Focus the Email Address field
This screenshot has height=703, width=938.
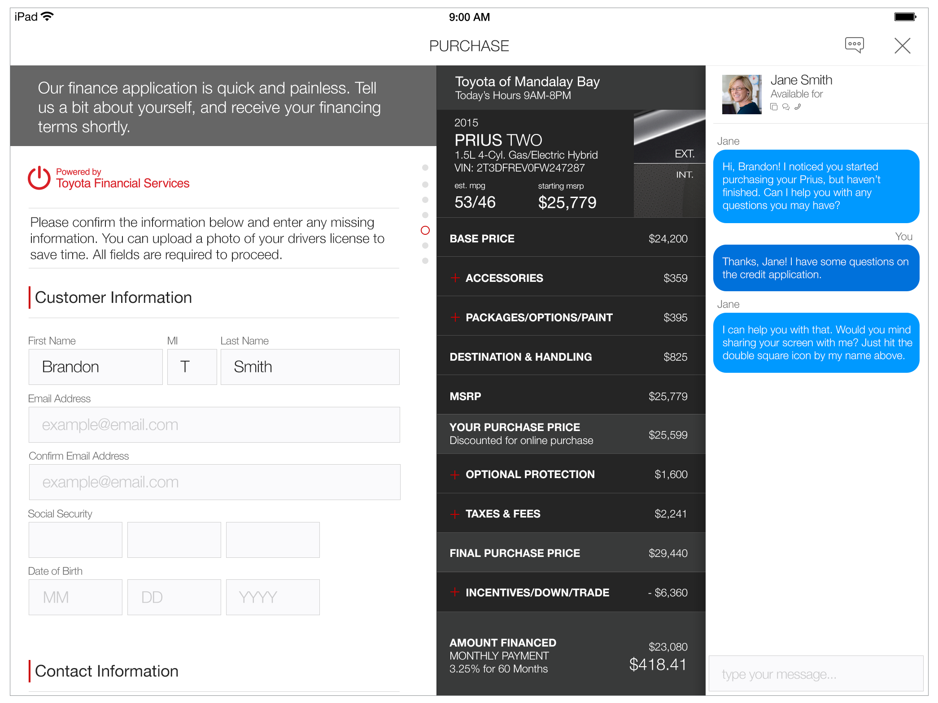pos(214,425)
